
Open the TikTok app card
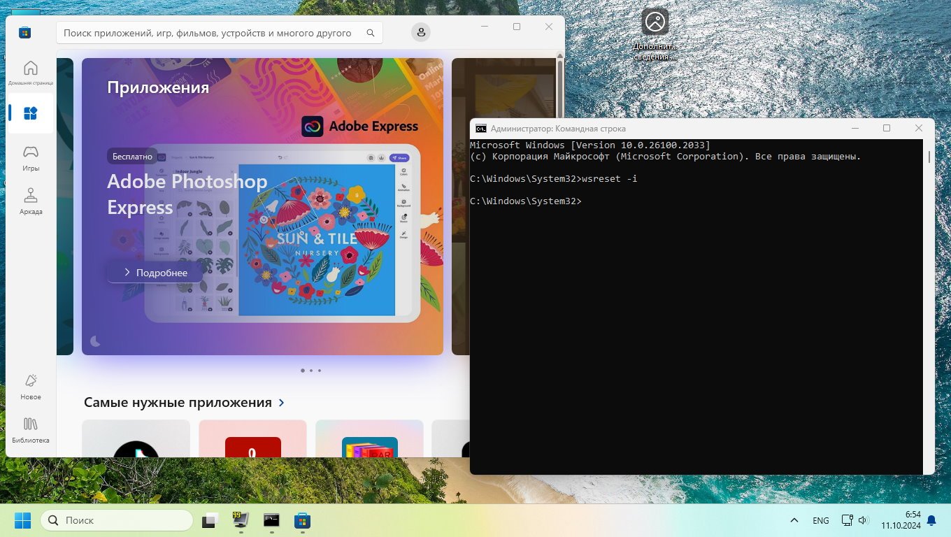[136, 438]
